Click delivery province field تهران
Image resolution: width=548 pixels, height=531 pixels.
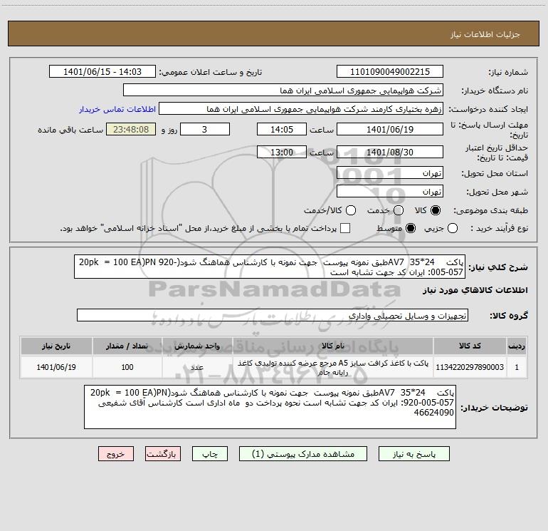[390, 172]
